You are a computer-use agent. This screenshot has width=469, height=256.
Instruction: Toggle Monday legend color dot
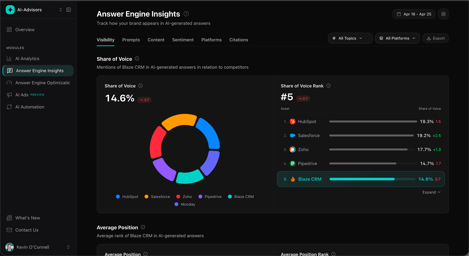point(176,204)
